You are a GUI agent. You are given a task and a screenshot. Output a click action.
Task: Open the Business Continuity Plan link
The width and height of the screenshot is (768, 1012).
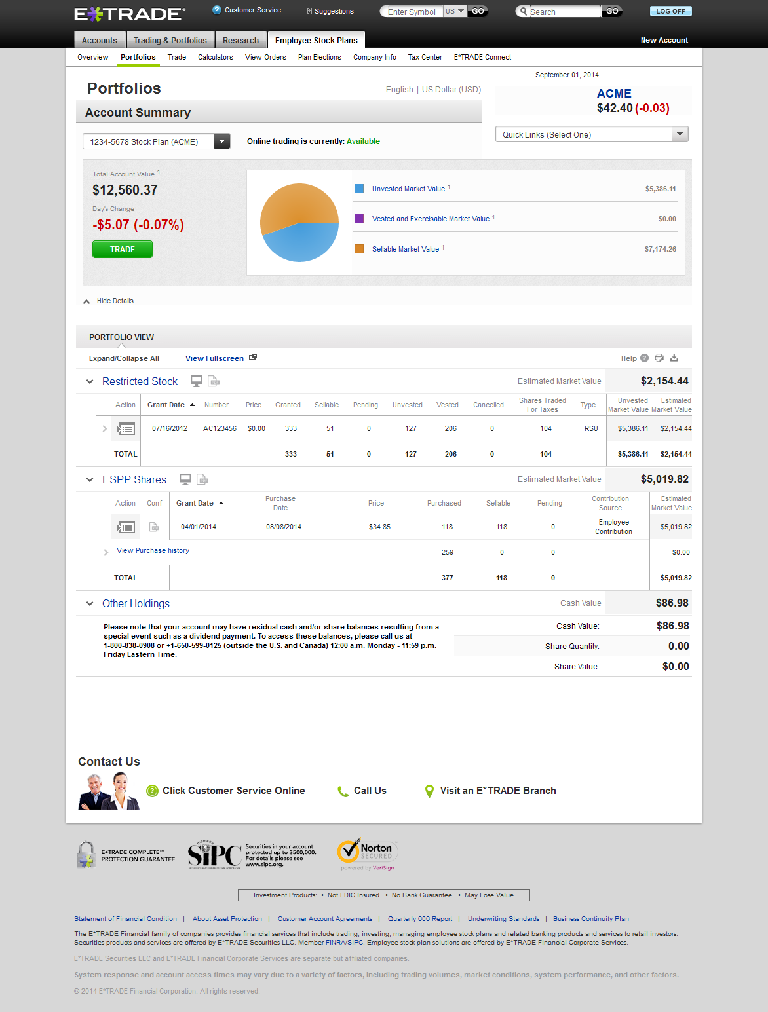click(x=591, y=919)
